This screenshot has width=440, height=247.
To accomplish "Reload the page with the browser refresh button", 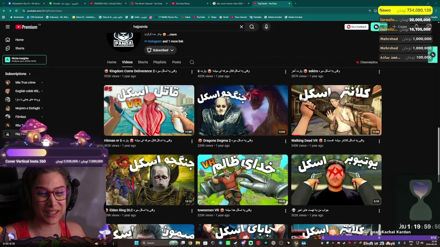I will point(16,11).
